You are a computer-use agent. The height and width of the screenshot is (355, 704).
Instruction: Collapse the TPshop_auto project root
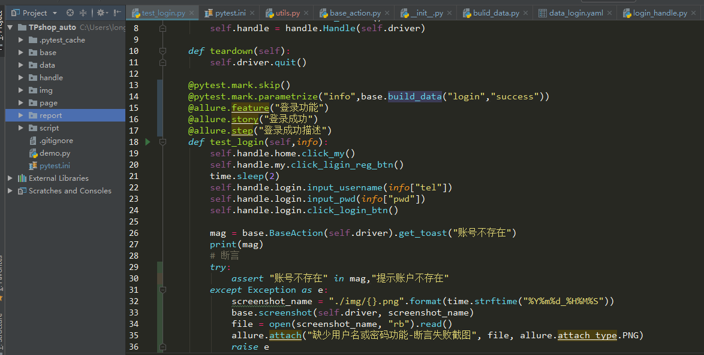tap(10, 28)
